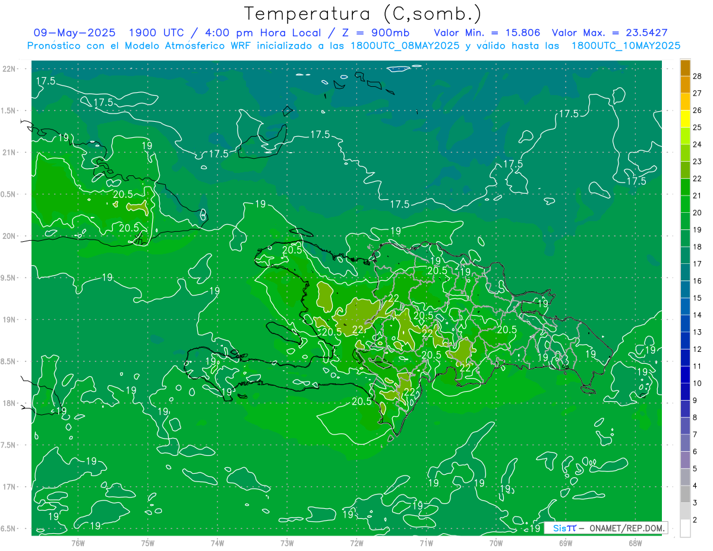Click the "74W" longitude label

[x=217, y=543]
